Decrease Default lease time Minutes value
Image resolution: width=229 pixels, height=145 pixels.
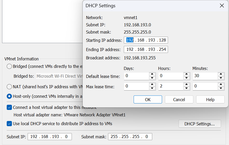coord(221,78)
